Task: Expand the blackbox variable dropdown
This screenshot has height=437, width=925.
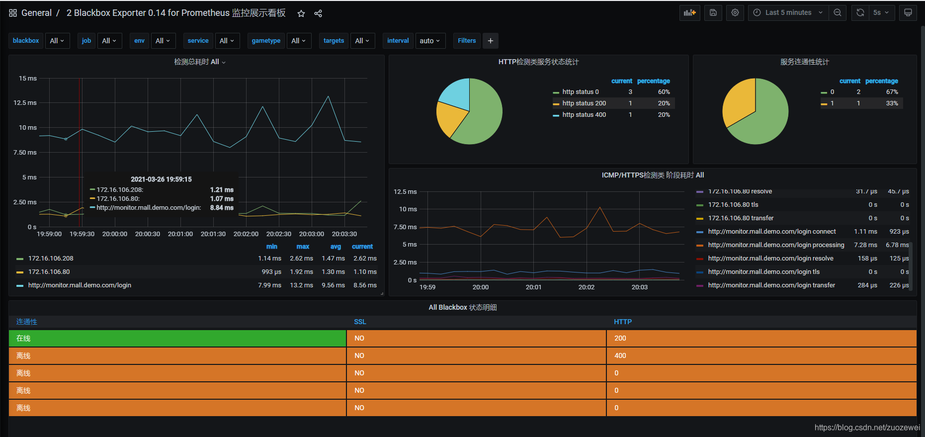Action: coord(58,41)
